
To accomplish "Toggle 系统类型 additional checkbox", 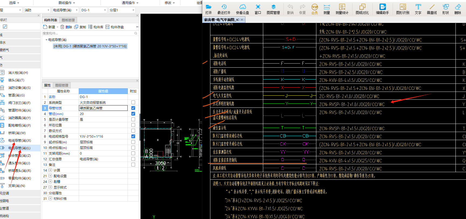I will (133, 102).
